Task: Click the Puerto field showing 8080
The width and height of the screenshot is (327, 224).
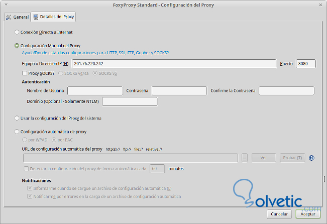Action: click(x=306, y=64)
